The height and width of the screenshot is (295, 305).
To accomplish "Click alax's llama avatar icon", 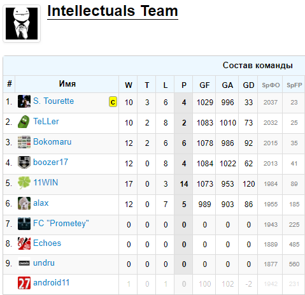I will tap(24, 203).
